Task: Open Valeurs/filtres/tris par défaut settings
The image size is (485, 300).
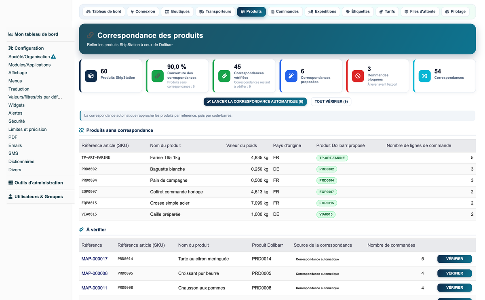Action: [x=35, y=97]
